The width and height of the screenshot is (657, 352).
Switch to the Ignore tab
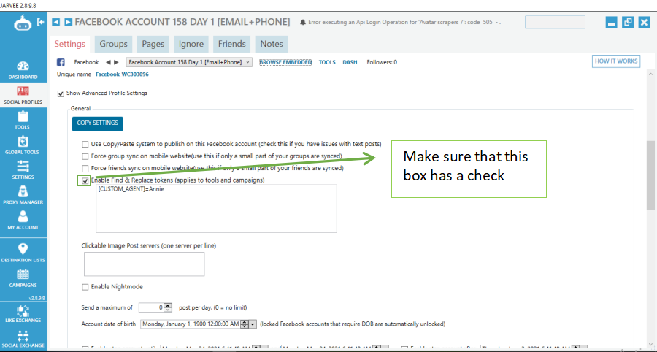[191, 44]
